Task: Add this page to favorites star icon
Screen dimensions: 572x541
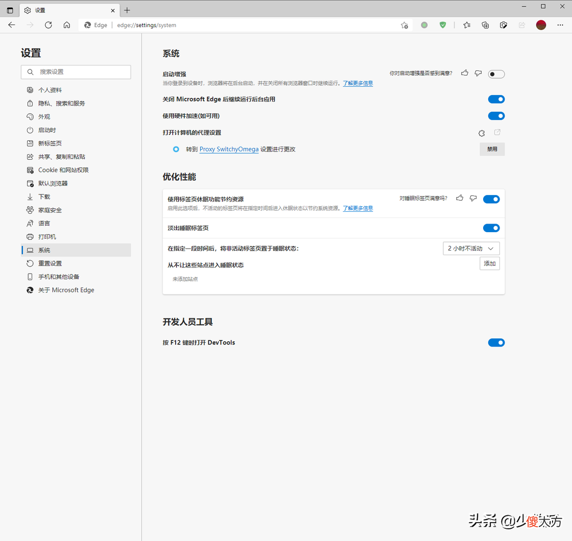Action: pos(404,25)
